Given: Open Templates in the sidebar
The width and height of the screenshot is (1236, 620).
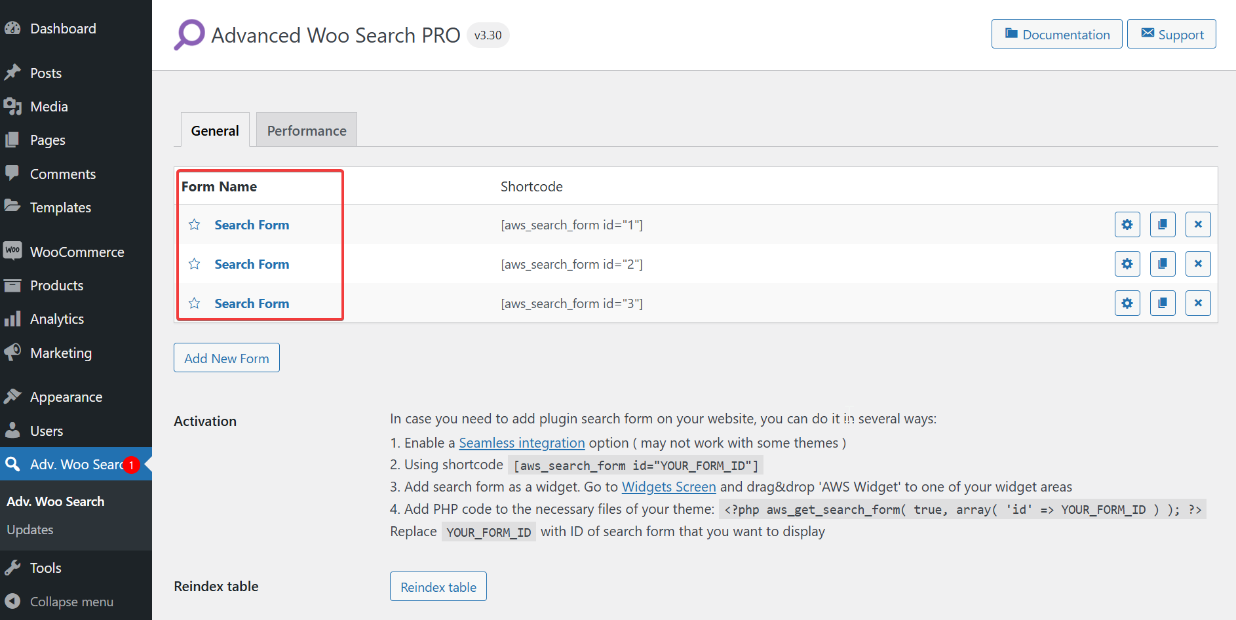Looking at the screenshot, I should (76, 207).
